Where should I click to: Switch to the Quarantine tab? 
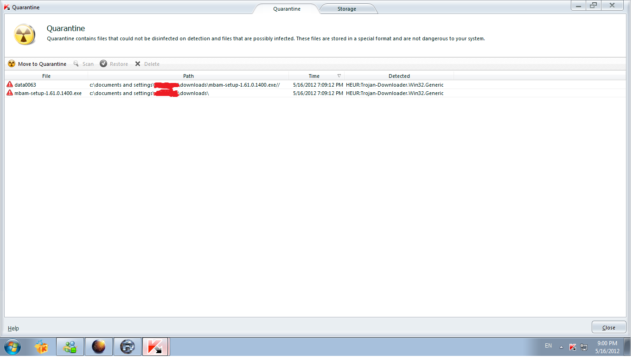tap(287, 9)
